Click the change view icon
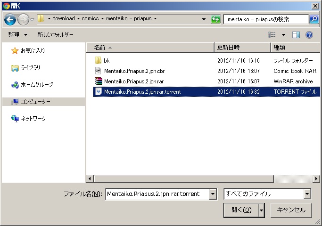Image resolution: width=322 pixels, height=226 pixels. [x=272, y=35]
